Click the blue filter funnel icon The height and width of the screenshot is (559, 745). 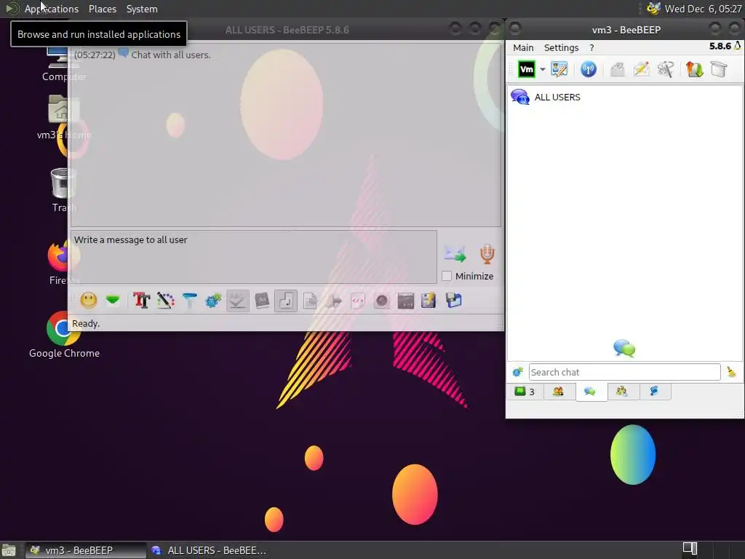[190, 301]
